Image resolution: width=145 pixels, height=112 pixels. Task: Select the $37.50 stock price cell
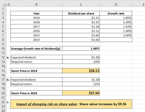pyautogui.click(x=81, y=93)
